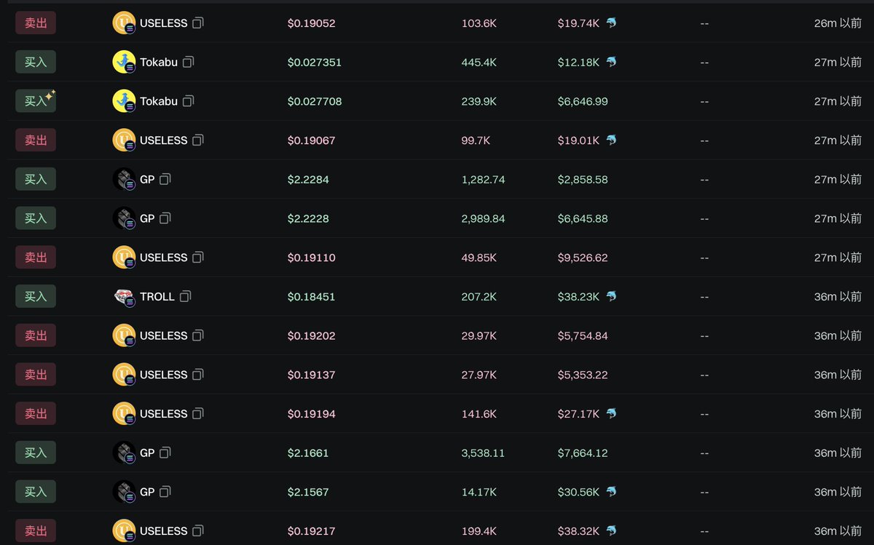Select value $6,646.99

pyautogui.click(x=583, y=101)
